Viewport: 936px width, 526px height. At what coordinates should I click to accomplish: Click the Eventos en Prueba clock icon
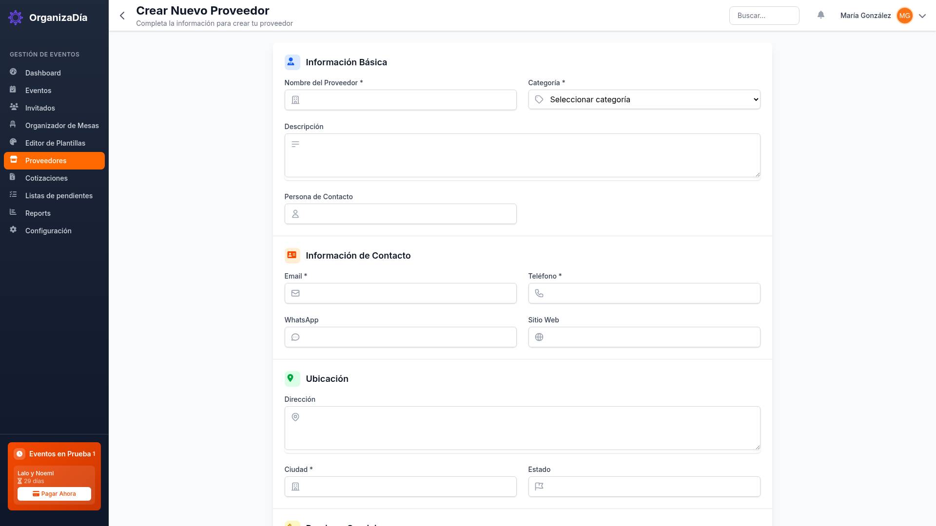(19, 454)
